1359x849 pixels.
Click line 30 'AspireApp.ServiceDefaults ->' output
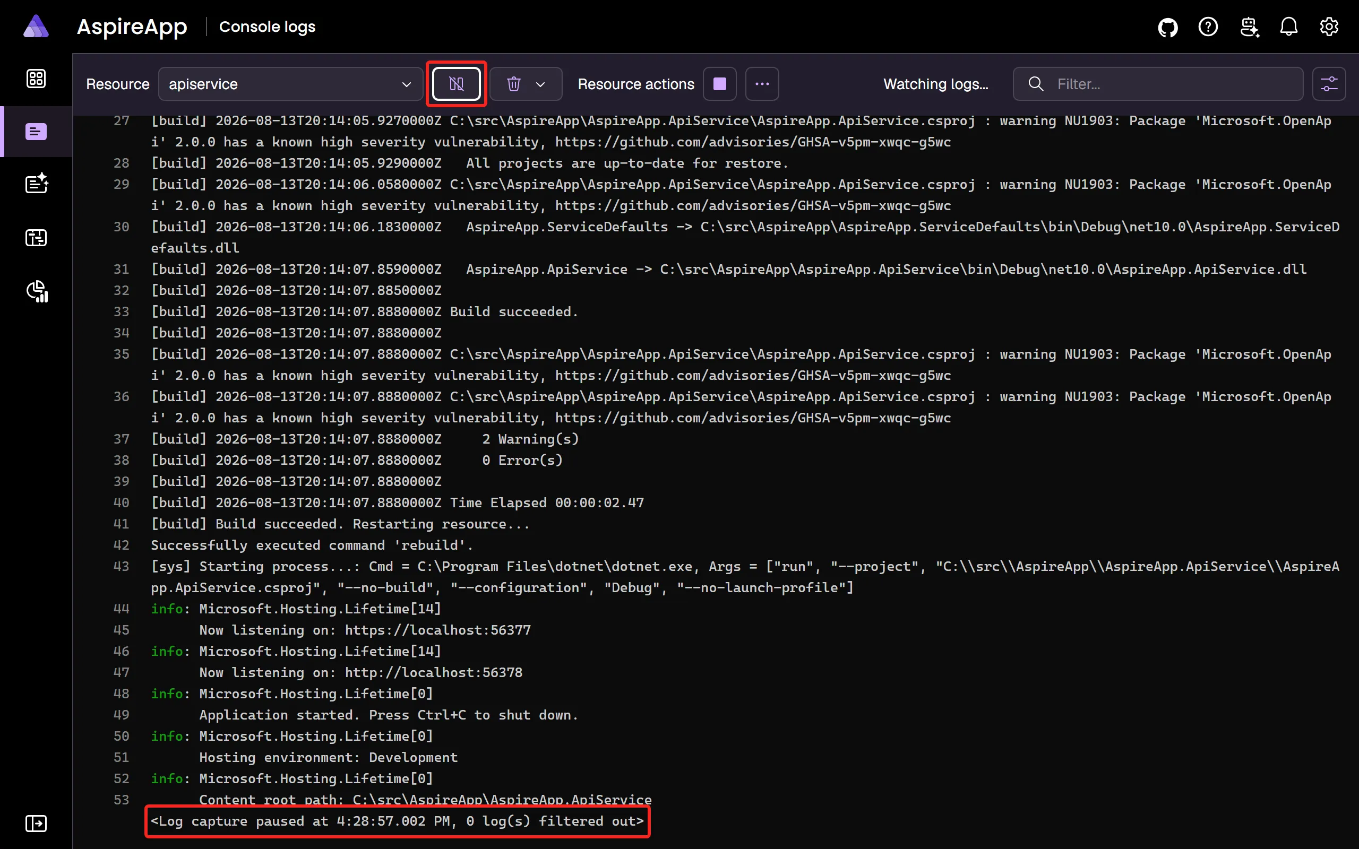pyautogui.click(x=745, y=237)
